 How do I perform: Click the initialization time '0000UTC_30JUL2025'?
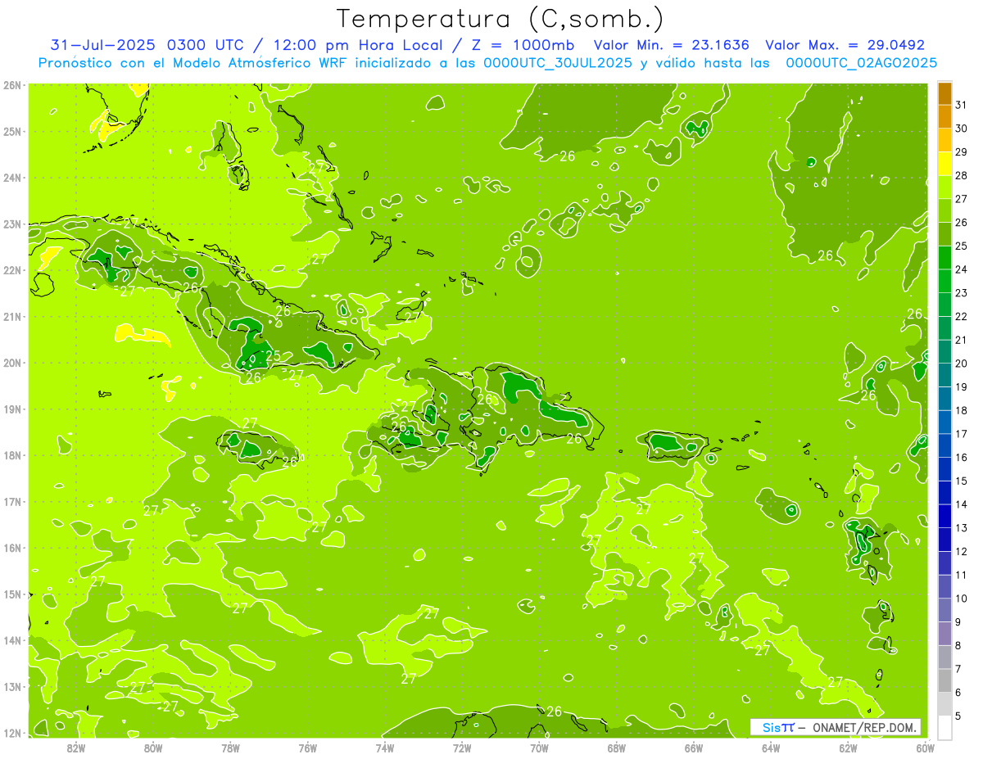[x=558, y=63]
